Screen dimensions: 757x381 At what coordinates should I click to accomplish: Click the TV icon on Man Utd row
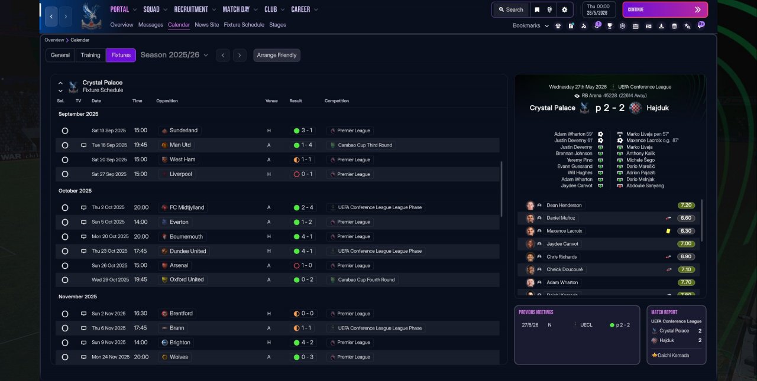83,145
